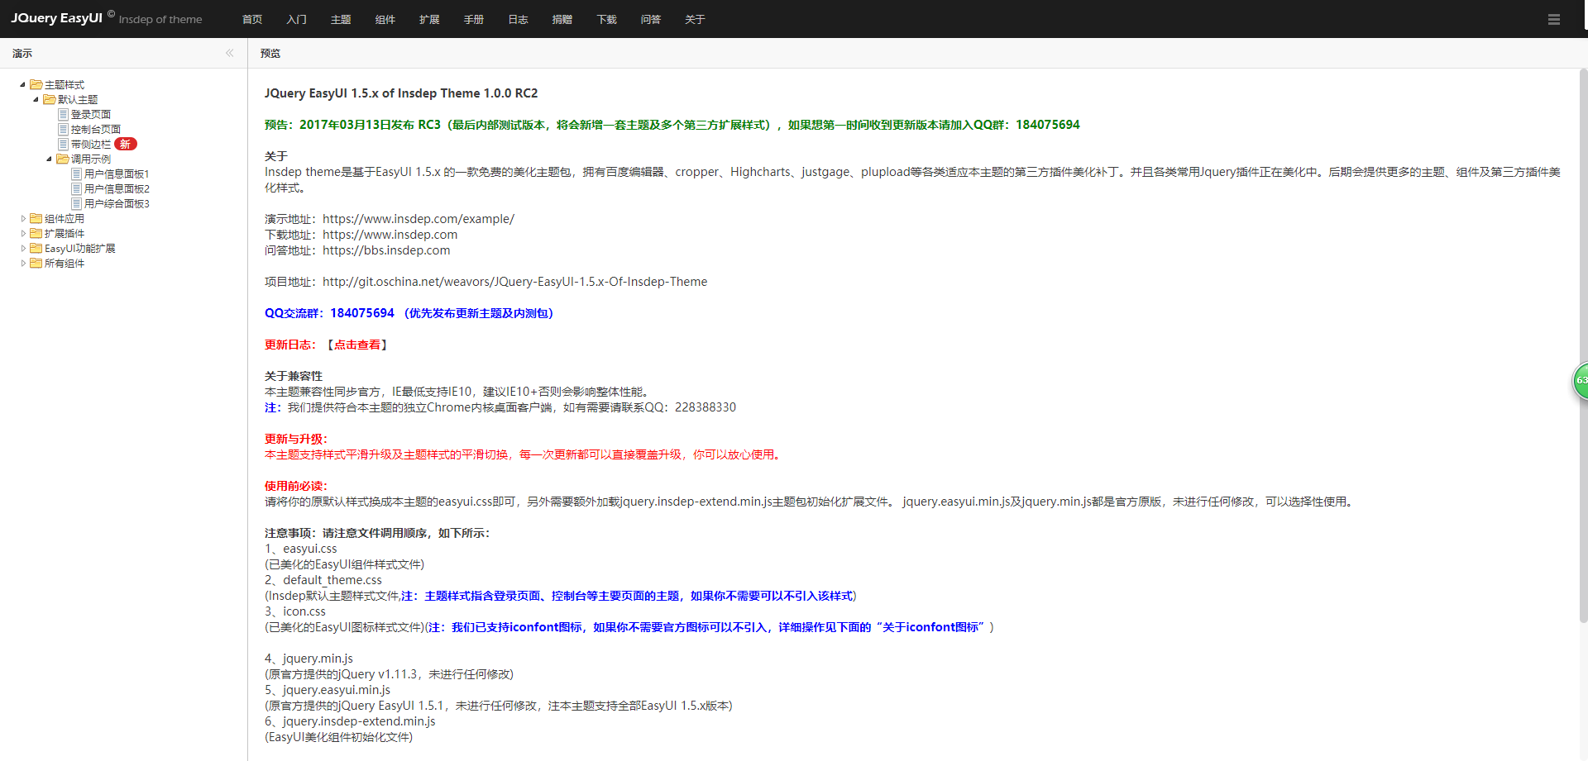Expand the 所有组件 tree node
Viewport: 1588px width, 761px height.
point(23,263)
